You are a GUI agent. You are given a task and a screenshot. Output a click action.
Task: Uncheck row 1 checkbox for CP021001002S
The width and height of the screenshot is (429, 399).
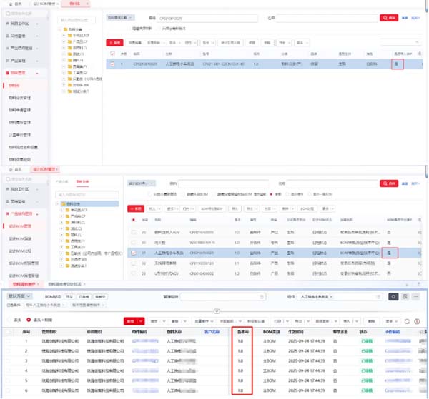click(112, 64)
